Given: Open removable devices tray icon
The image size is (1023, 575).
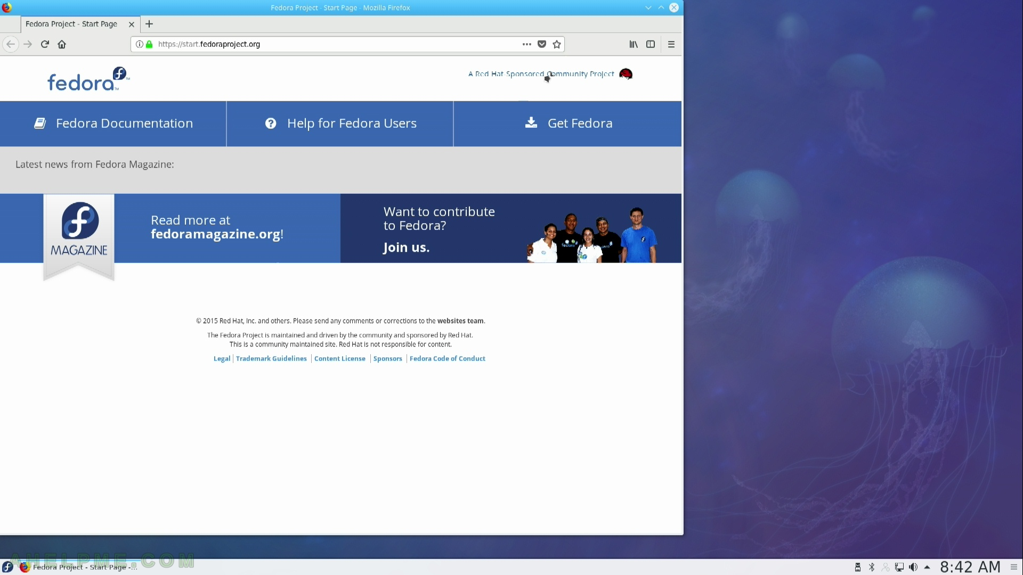Looking at the screenshot, I should [858, 568].
